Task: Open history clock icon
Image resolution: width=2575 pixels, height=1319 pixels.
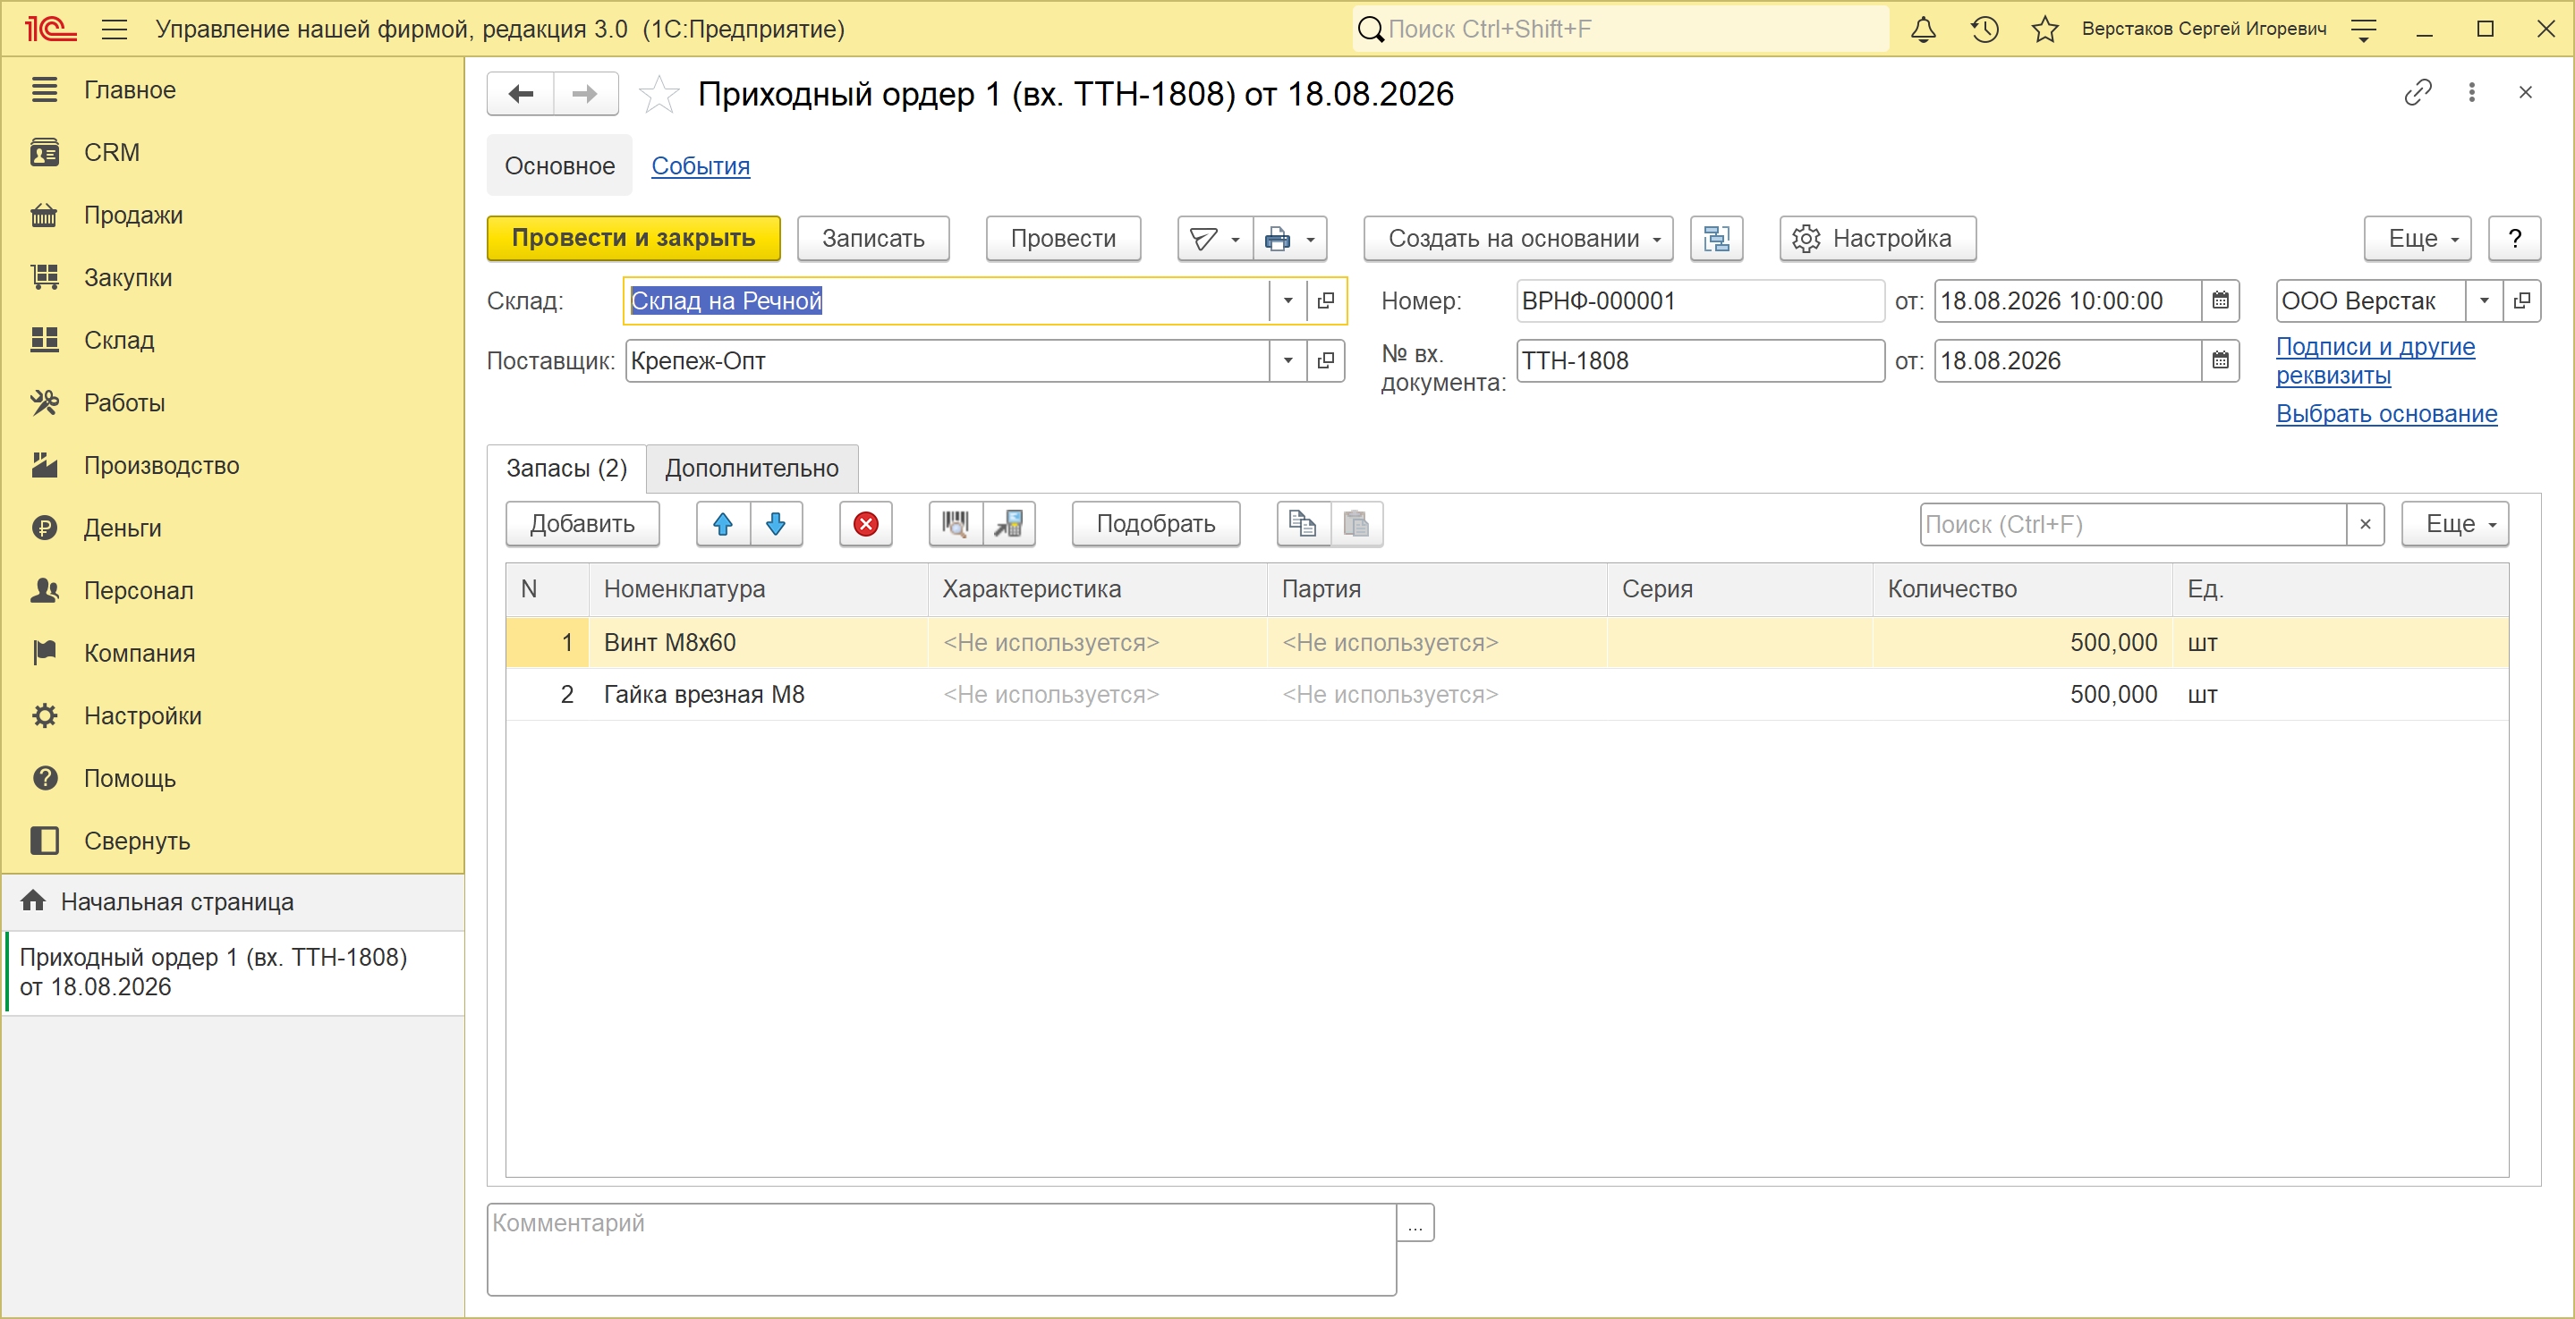Action: (1984, 29)
